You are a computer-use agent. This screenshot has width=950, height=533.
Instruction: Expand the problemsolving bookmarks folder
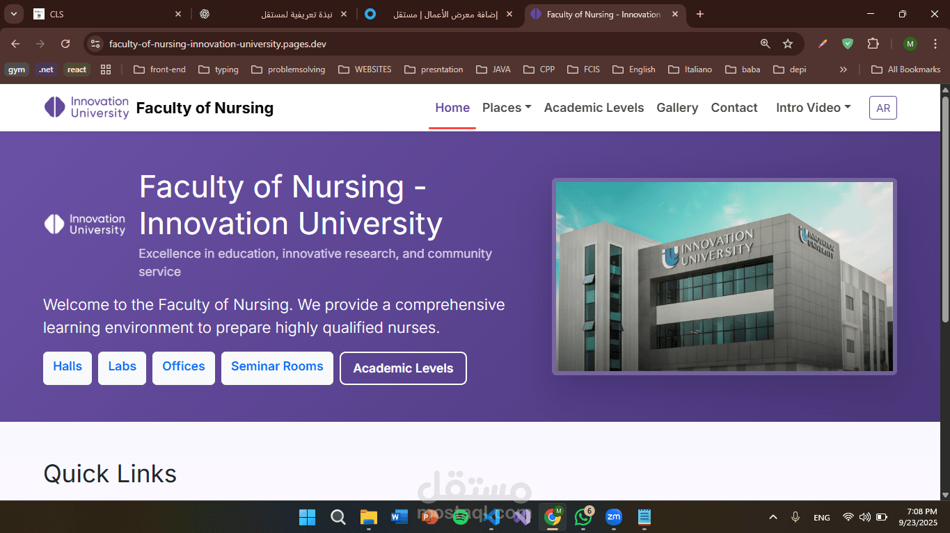click(288, 69)
